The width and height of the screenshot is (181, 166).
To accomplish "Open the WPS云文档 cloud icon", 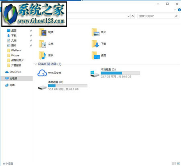I will point(42,73).
